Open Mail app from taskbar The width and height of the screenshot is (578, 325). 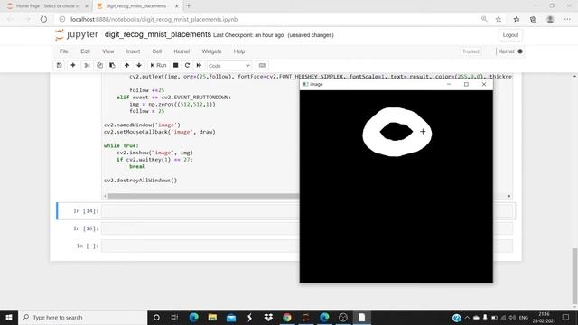pos(231,317)
